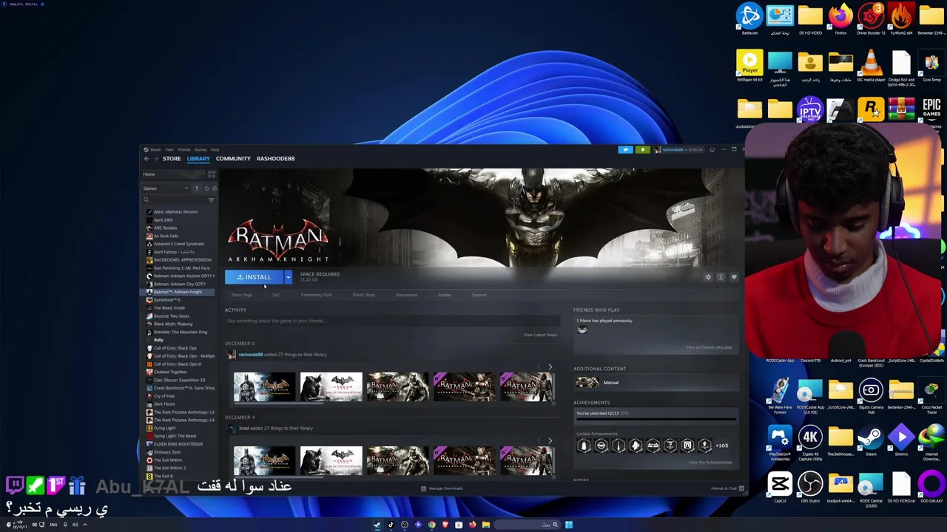Select Batman: Arkham City GOTY
Screen dimensions: 947x532
click(x=180, y=284)
